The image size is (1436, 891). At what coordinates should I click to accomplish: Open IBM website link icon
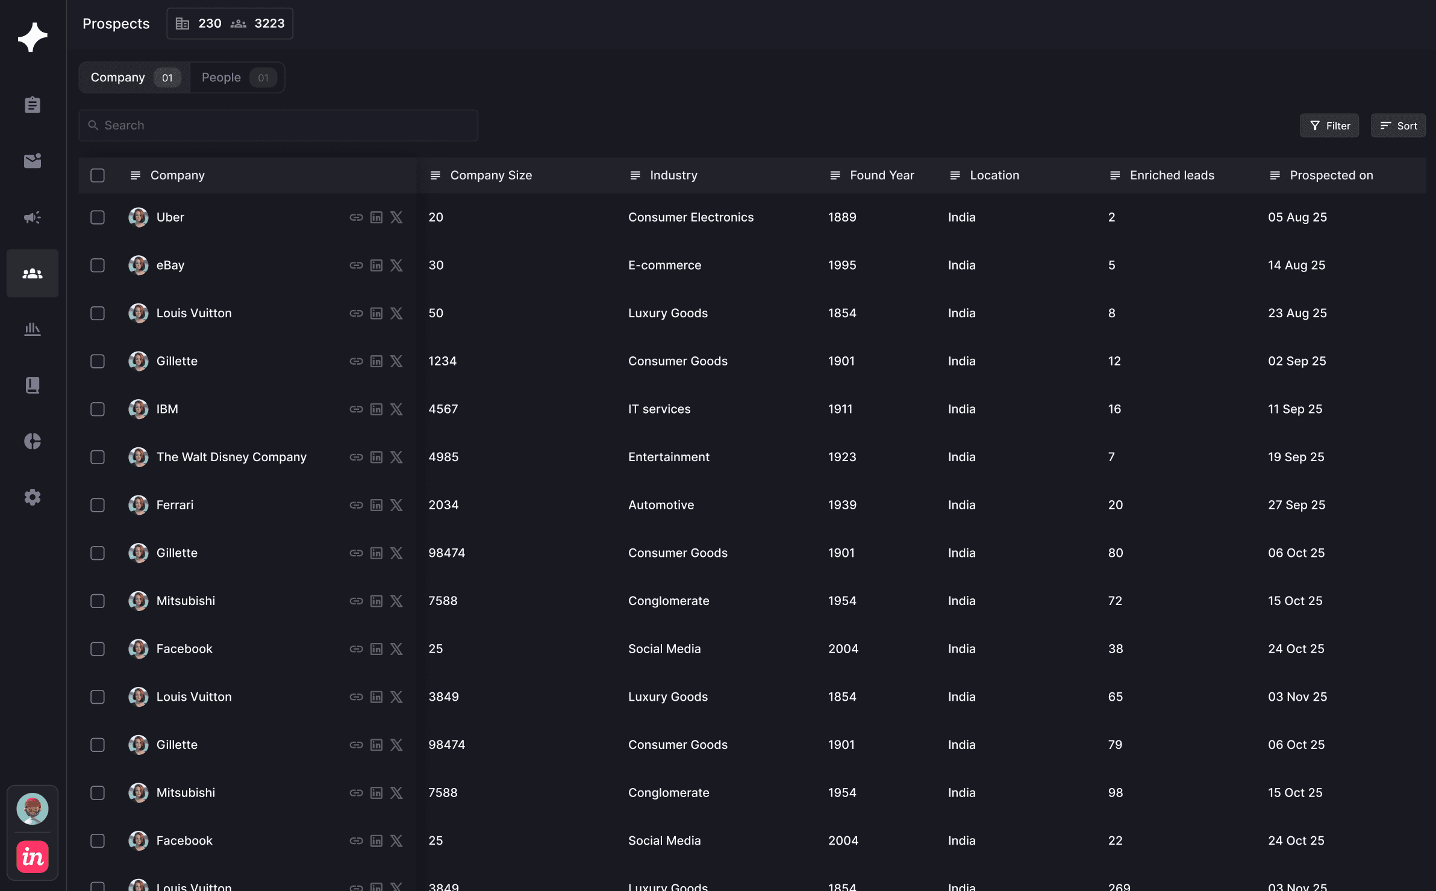click(x=357, y=409)
